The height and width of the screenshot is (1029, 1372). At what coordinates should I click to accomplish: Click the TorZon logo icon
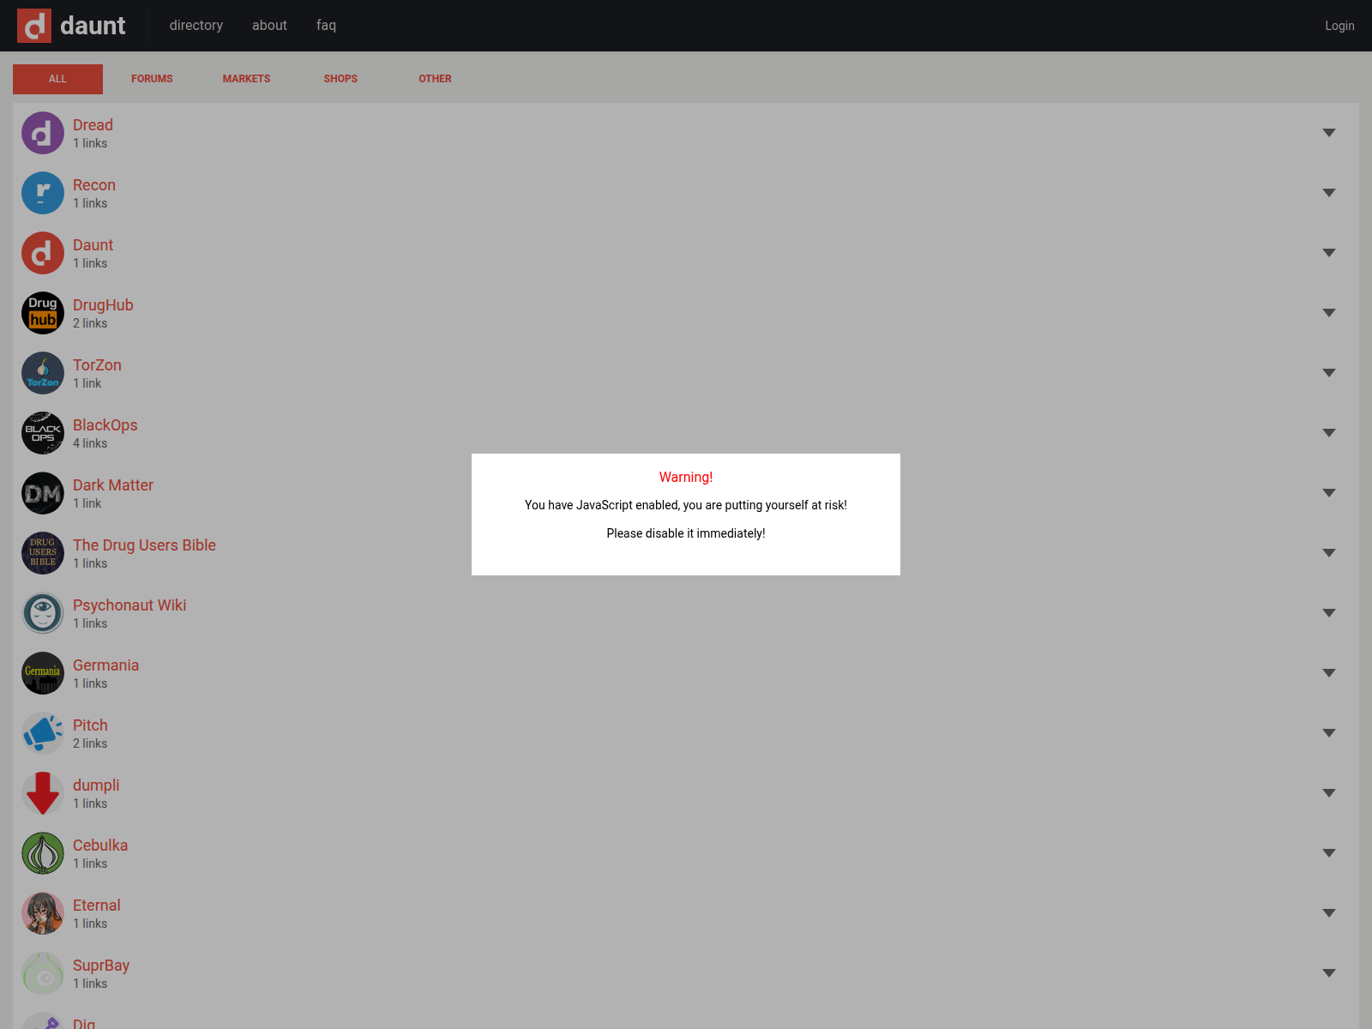(43, 373)
